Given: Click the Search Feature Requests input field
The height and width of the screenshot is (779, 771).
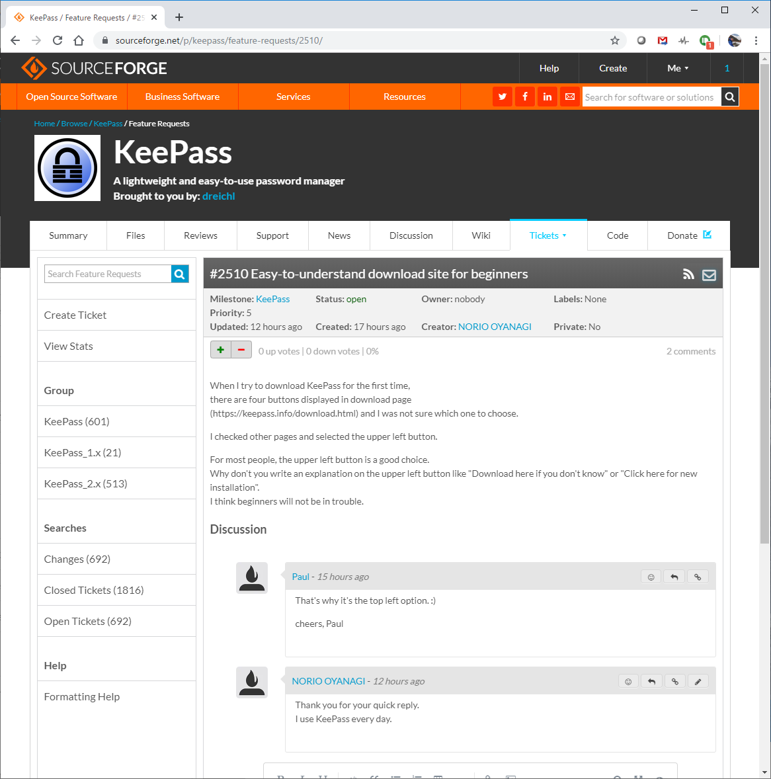Looking at the screenshot, I should (106, 273).
